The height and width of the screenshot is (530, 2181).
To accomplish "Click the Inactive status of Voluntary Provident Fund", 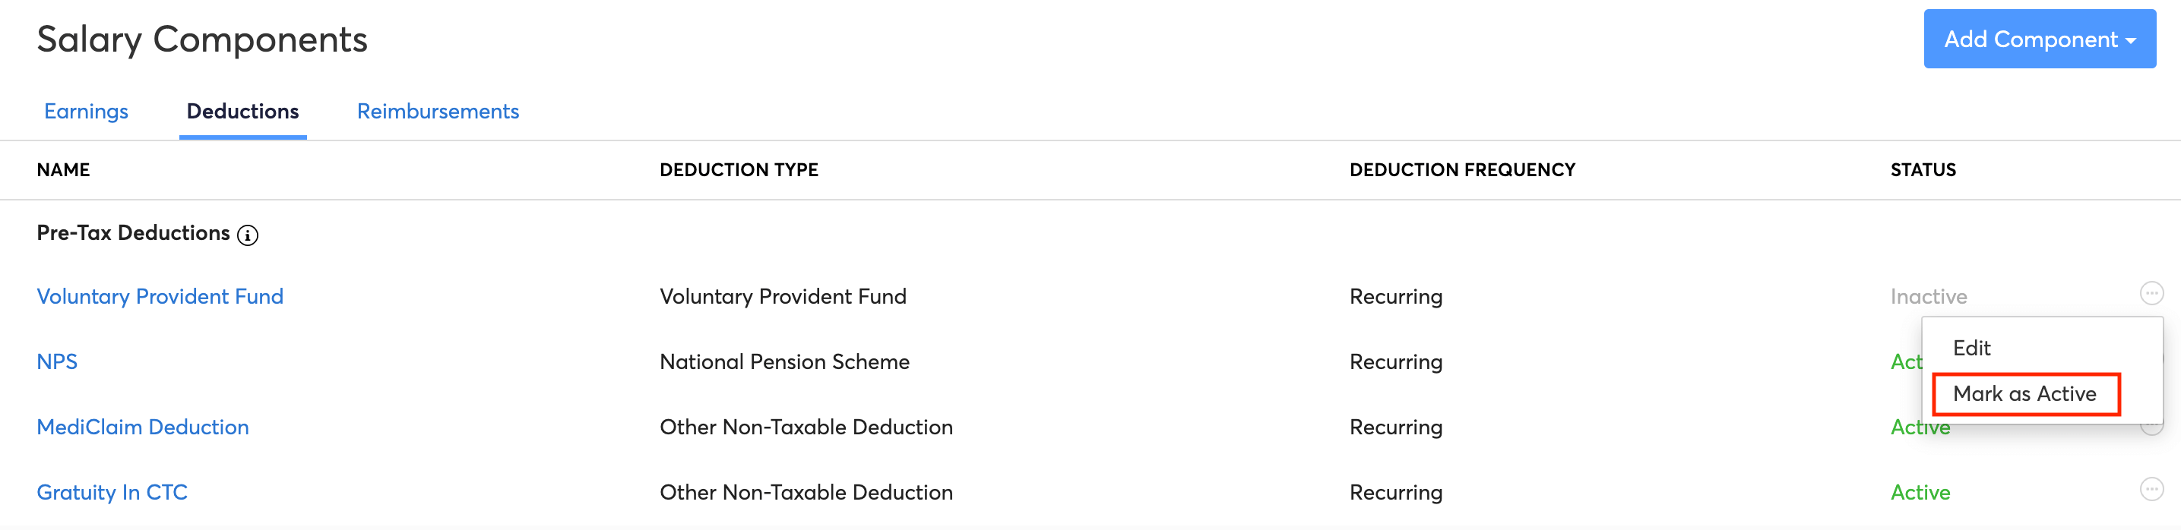I will point(1929,297).
